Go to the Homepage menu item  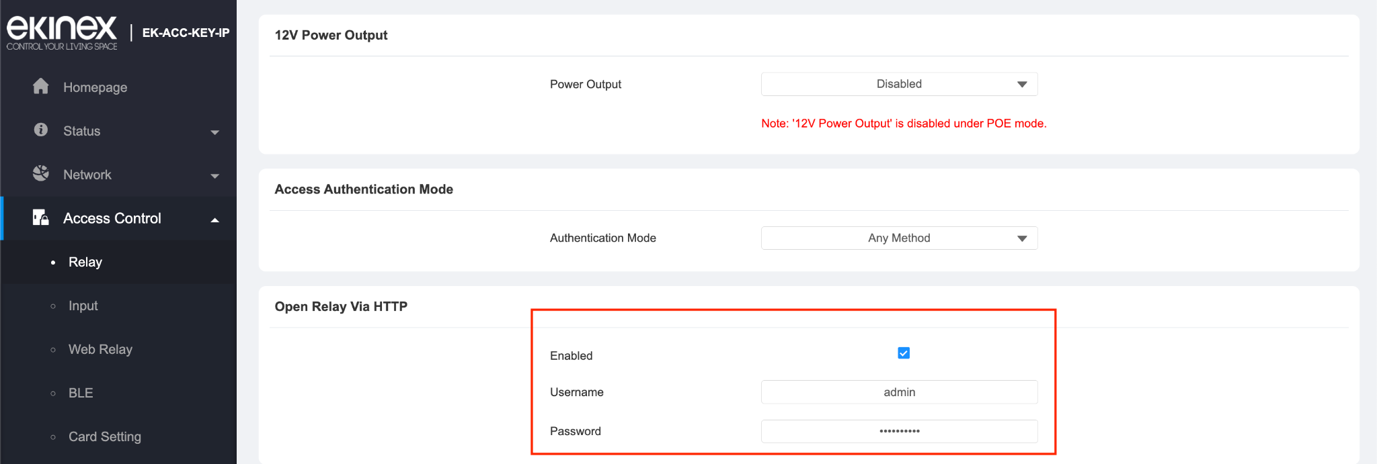tap(118, 87)
